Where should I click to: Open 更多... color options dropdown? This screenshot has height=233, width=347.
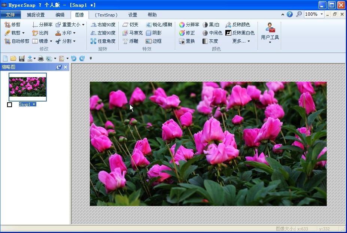tap(241, 41)
